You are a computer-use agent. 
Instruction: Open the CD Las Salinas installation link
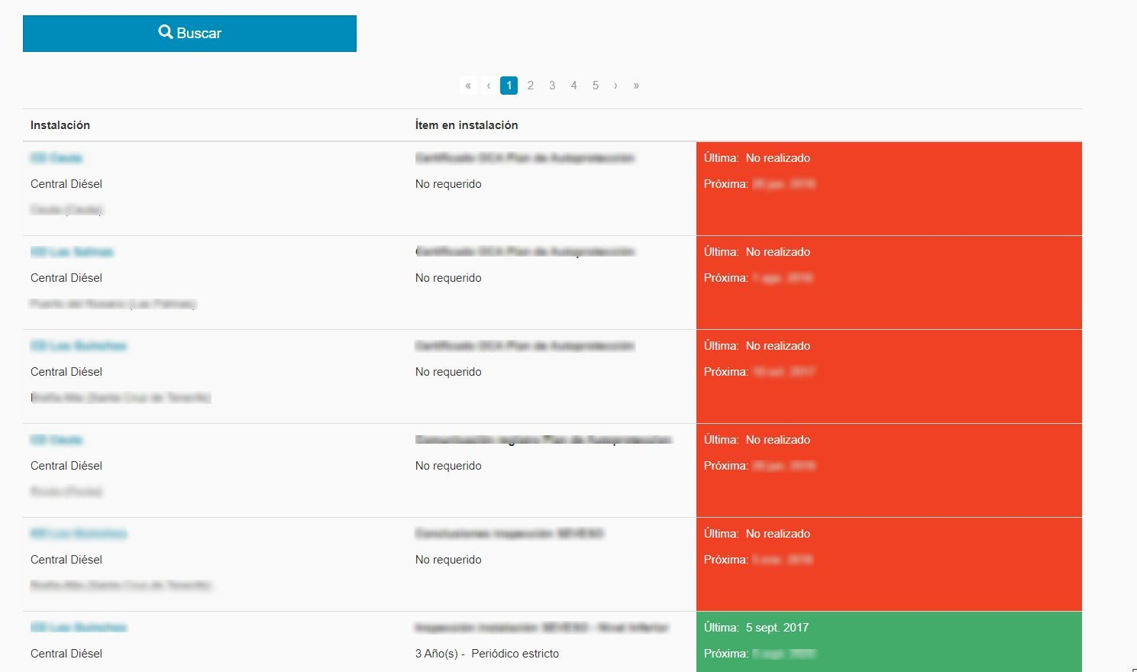tap(72, 252)
